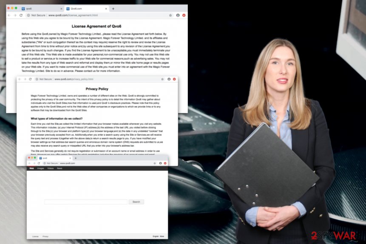Click 'What types of information do we collect?' heading
The width and height of the screenshot is (366, 244).
(x=57, y=119)
